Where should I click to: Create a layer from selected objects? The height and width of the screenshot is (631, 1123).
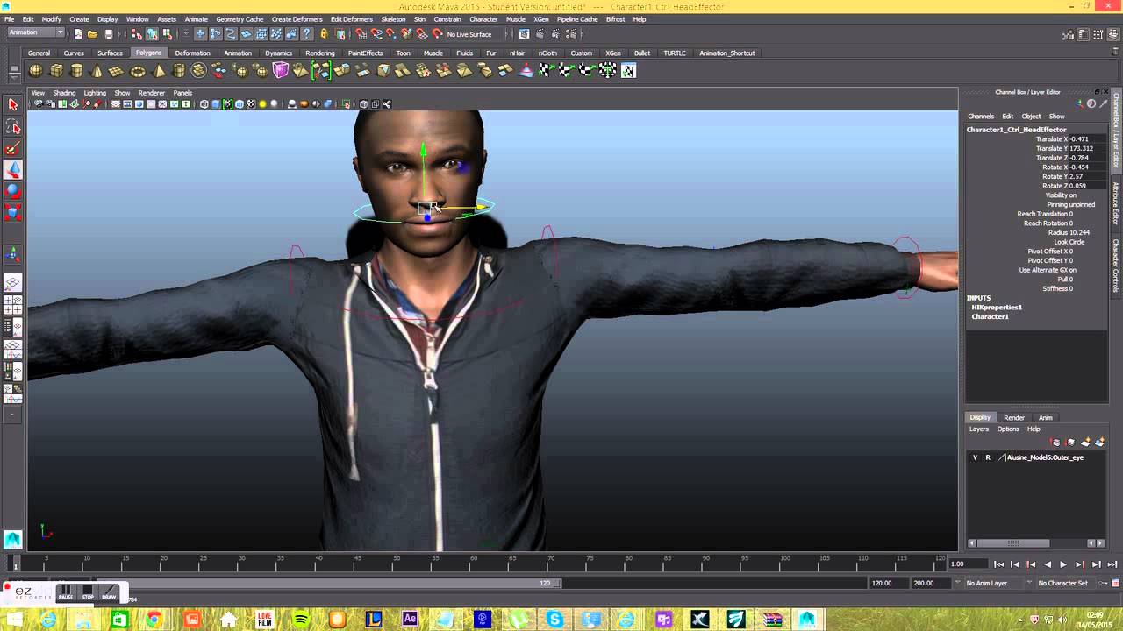click(1099, 443)
